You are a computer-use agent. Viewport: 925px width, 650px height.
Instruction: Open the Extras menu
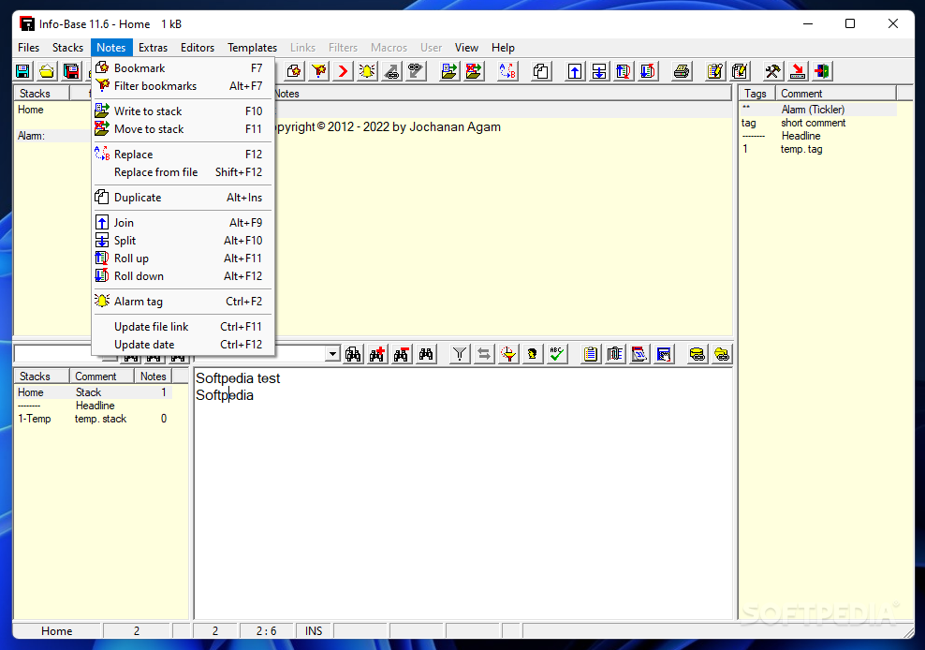click(153, 48)
